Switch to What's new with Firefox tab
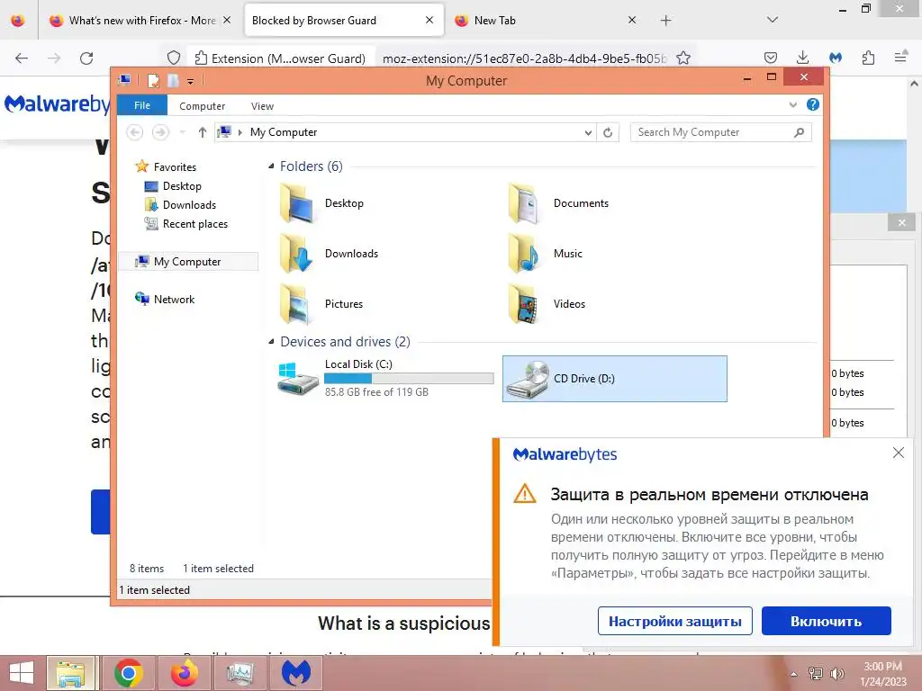 pyautogui.click(x=139, y=21)
